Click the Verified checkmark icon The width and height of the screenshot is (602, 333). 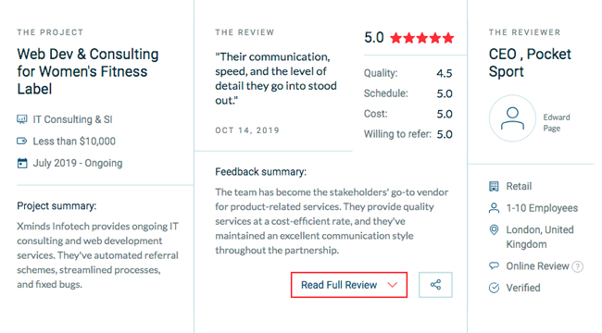[x=494, y=288]
